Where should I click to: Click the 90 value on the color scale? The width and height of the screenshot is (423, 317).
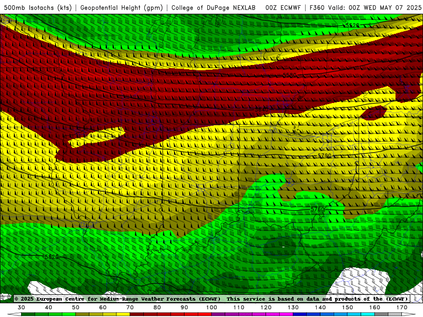coord(184,307)
